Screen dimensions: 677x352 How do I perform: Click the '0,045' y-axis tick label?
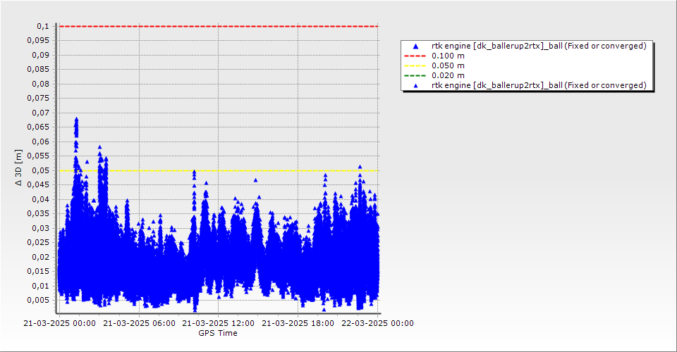(38, 185)
